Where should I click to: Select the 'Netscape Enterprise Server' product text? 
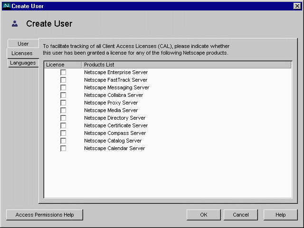coord(116,72)
